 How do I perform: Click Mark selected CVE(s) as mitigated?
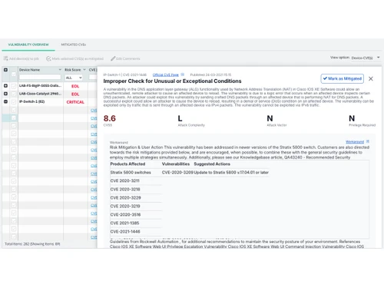pyautogui.click(x=74, y=58)
